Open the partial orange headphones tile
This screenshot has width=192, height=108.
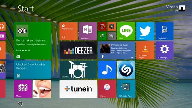(3, 26)
